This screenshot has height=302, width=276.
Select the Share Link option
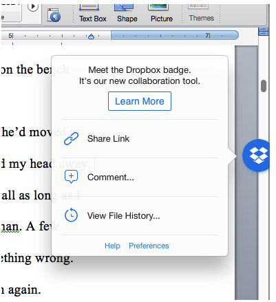(140, 139)
